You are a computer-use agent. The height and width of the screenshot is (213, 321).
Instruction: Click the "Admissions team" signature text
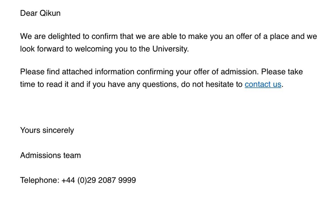51,155
